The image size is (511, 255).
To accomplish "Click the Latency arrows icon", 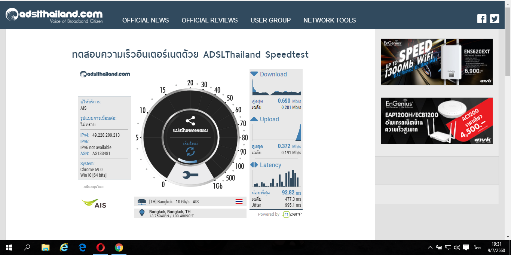I will click(x=254, y=165).
